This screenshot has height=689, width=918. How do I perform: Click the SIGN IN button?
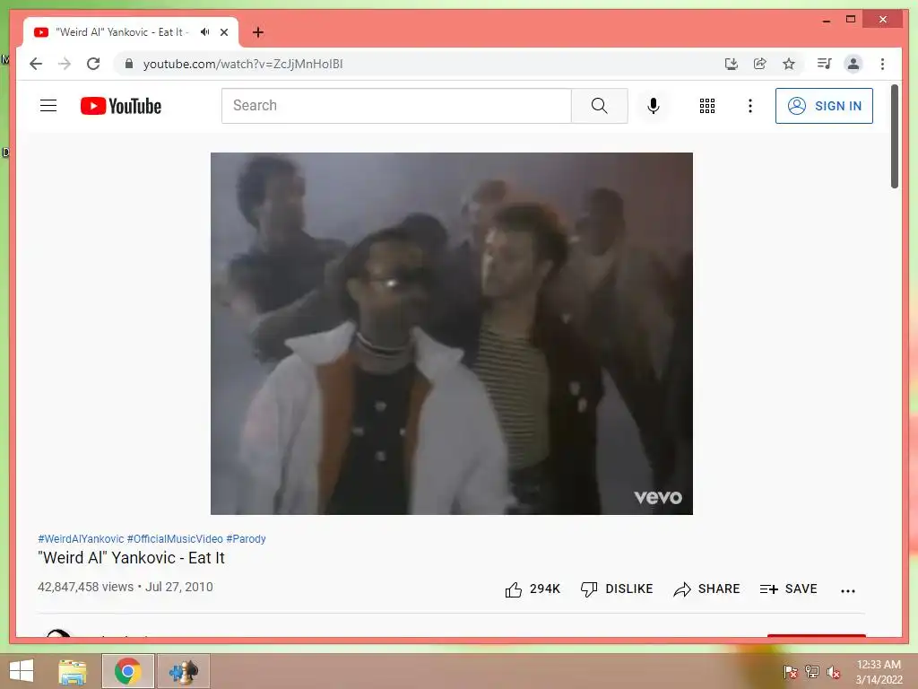pos(825,106)
